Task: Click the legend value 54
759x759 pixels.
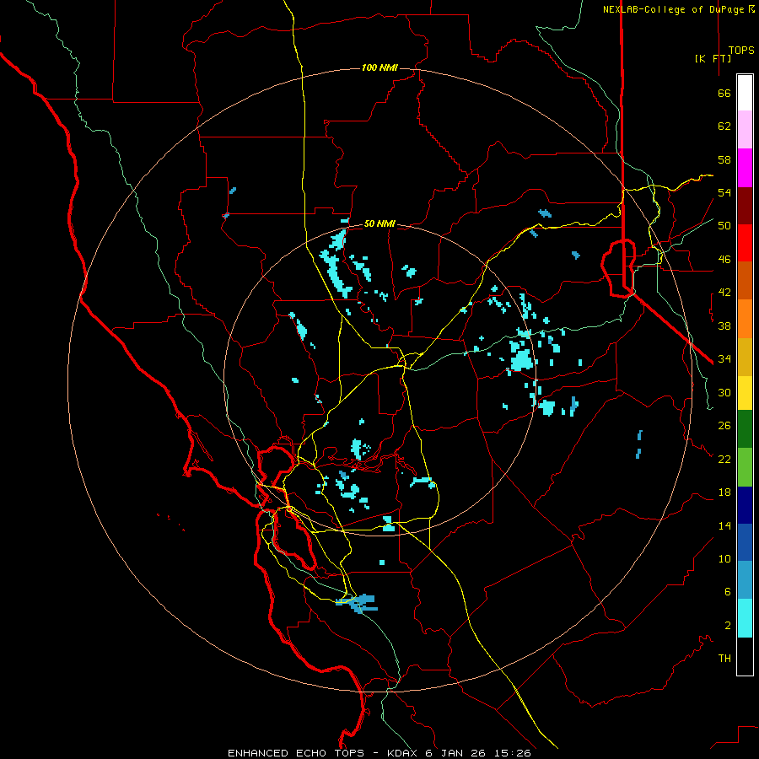Action: click(724, 192)
